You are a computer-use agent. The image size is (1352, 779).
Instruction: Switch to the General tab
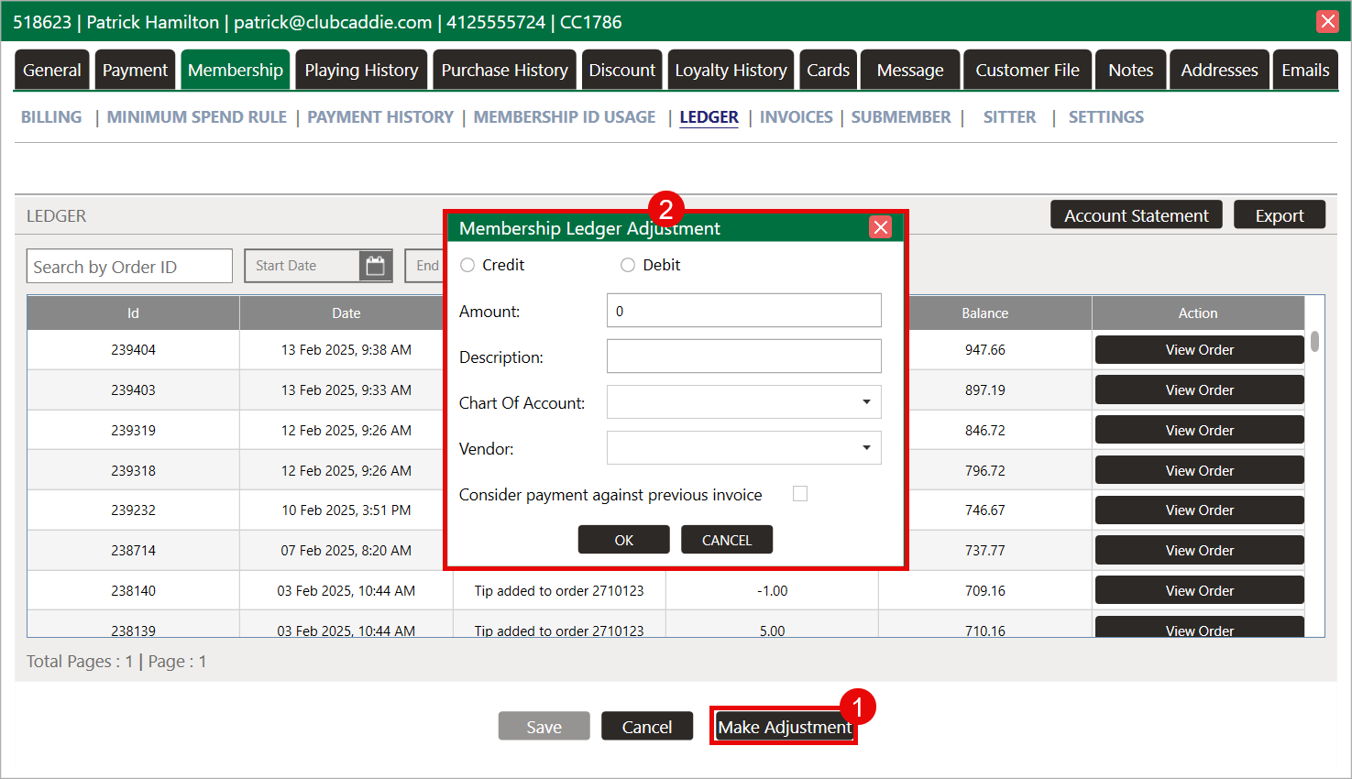coord(52,70)
